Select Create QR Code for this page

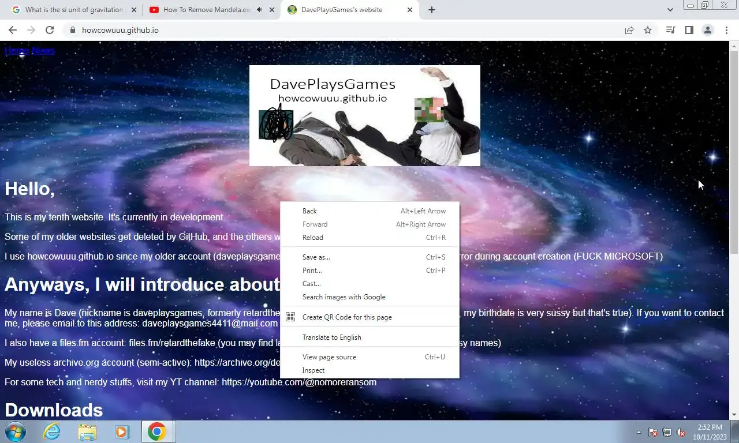pyautogui.click(x=369, y=317)
